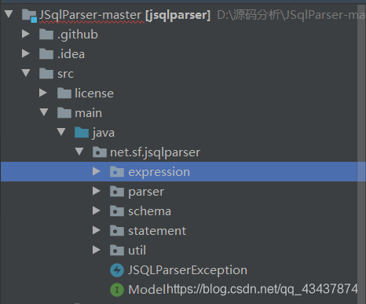The image size is (366, 304).
Task: Collapse the java folder arrow
Action: (61, 132)
